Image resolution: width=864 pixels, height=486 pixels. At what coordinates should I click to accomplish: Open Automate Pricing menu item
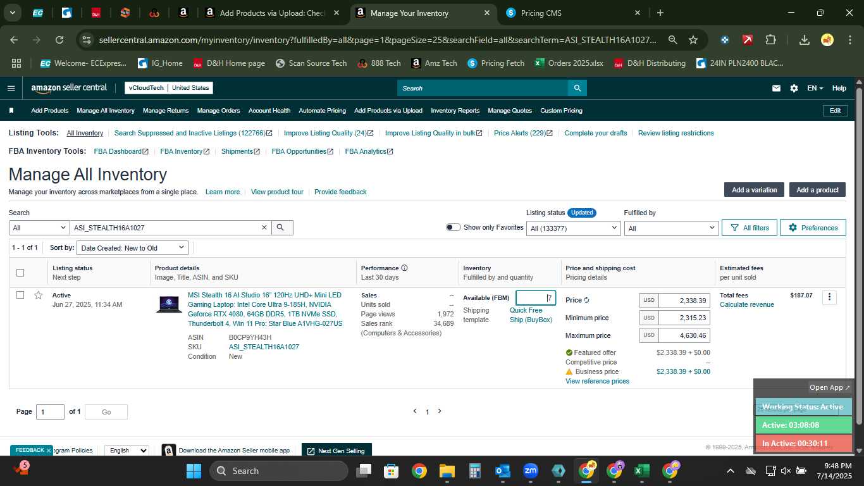point(322,111)
